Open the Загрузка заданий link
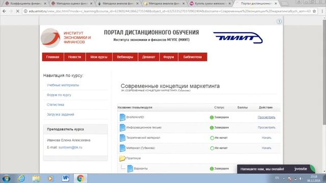The height and width of the screenshot is (183, 326). (x=60, y=114)
